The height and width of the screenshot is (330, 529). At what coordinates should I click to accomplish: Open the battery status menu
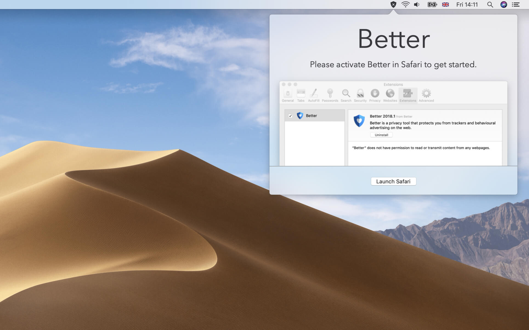pos(432,4)
